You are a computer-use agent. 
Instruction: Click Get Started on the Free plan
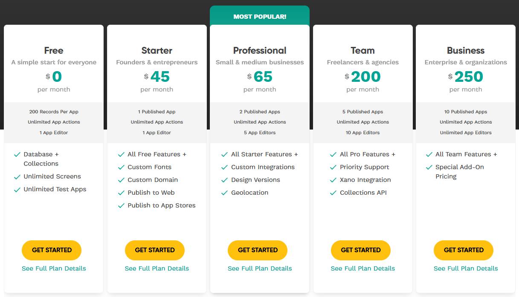coord(52,250)
